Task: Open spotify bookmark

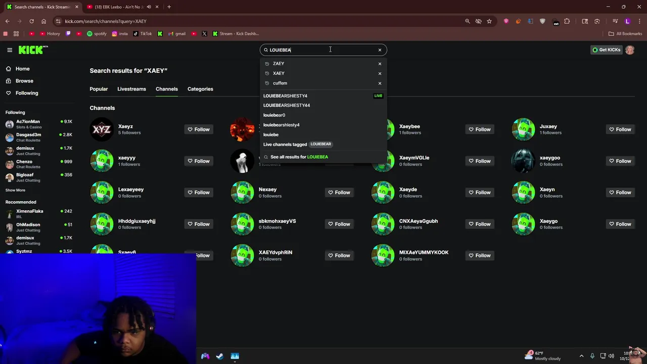Action: 97,34
